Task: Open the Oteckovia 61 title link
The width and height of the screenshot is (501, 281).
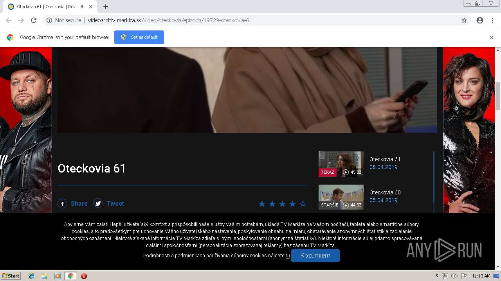Action: (x=385, y=159)
